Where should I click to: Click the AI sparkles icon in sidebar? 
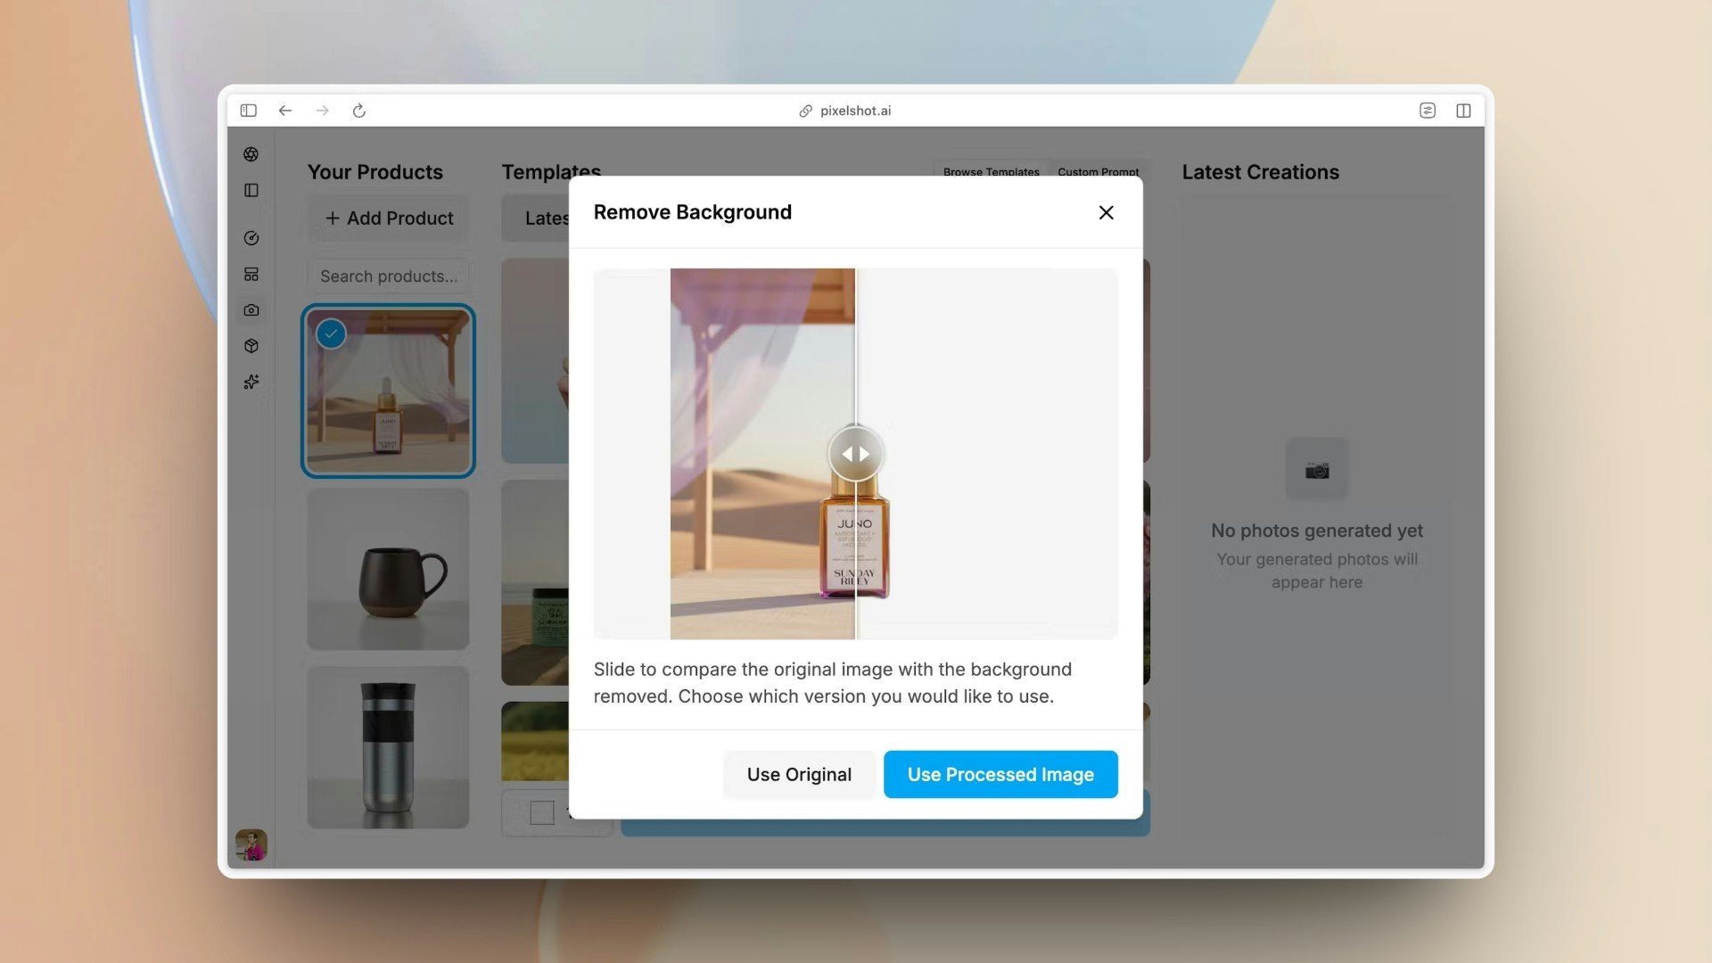(x=251, y=382)
